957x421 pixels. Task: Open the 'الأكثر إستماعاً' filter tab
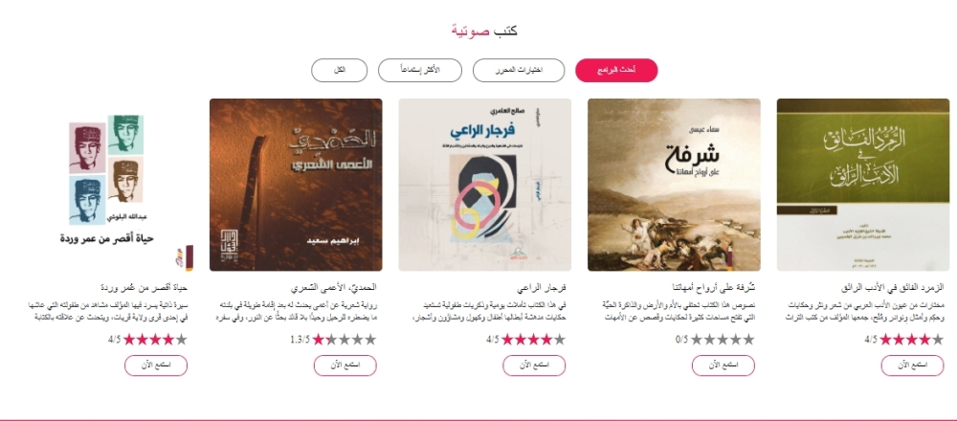[418, 70]
